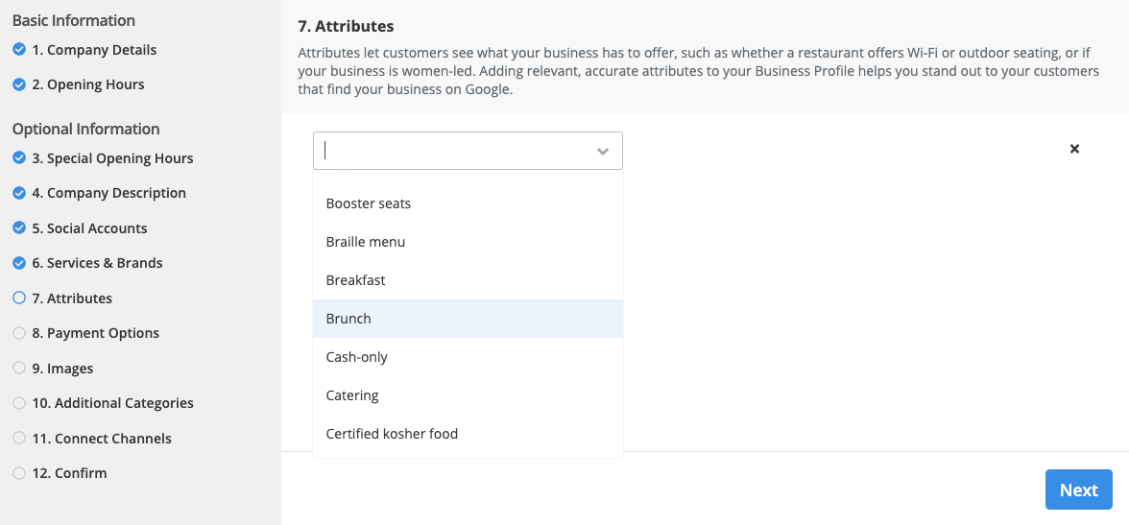Open the Images step
The width and height of the screenshot is (1129, 525).
(62, 368)
